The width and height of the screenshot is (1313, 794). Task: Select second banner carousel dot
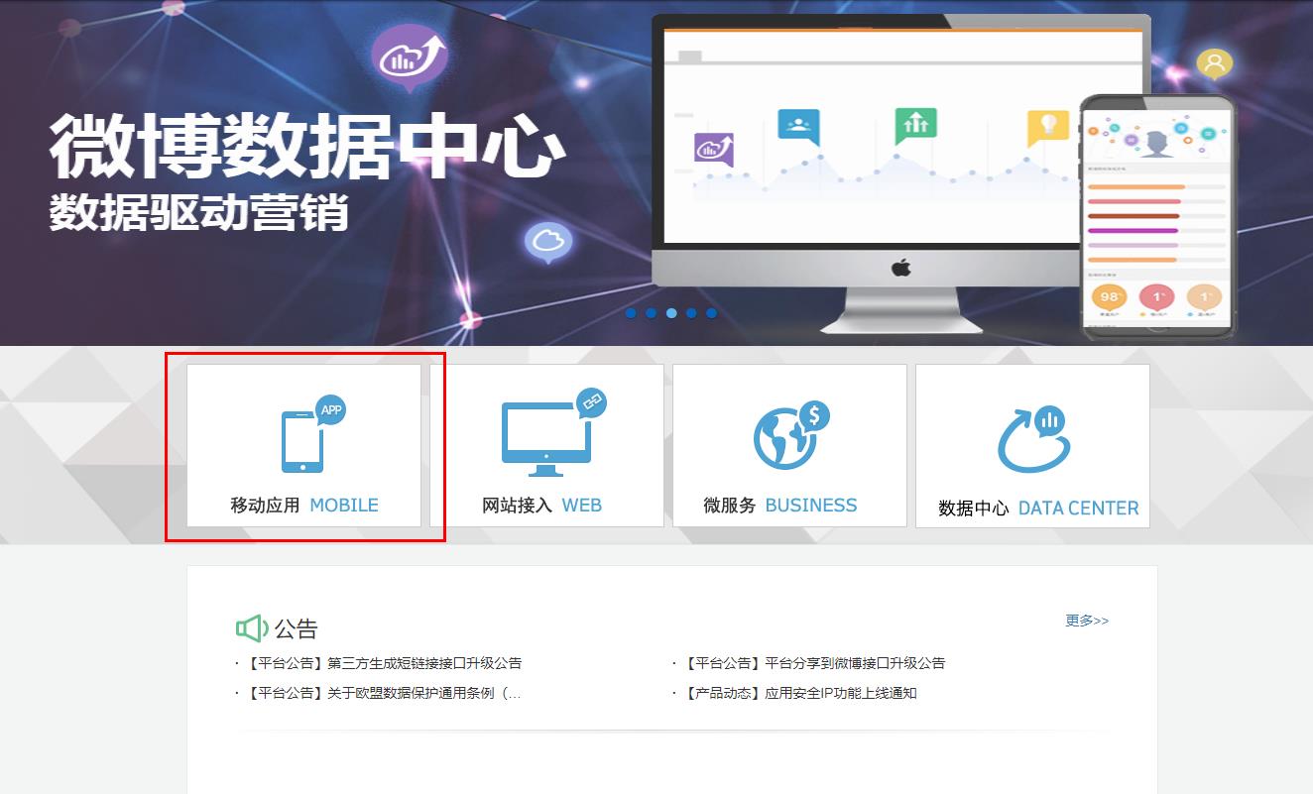coord(651,313)
